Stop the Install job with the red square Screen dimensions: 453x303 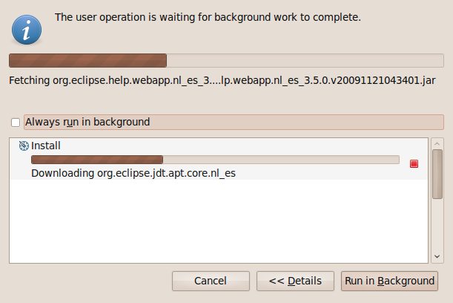(x=414, y=164)
